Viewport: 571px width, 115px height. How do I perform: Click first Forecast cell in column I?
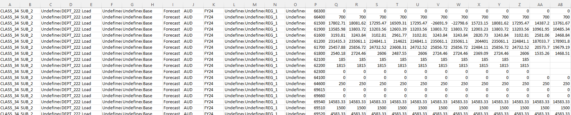click(173, 11)
